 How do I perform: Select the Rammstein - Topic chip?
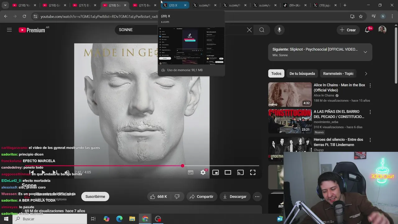(x=338, y=74)
